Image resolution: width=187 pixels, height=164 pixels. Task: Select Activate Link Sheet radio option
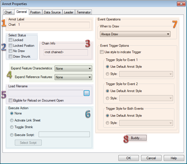pos(12,120)
